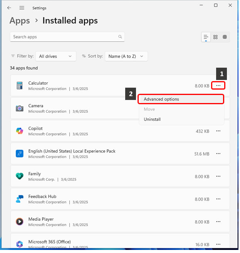Viewport: 240px width, 253px height.
Task: Open the hamburger navigation menu
Action: click(22, 8)
